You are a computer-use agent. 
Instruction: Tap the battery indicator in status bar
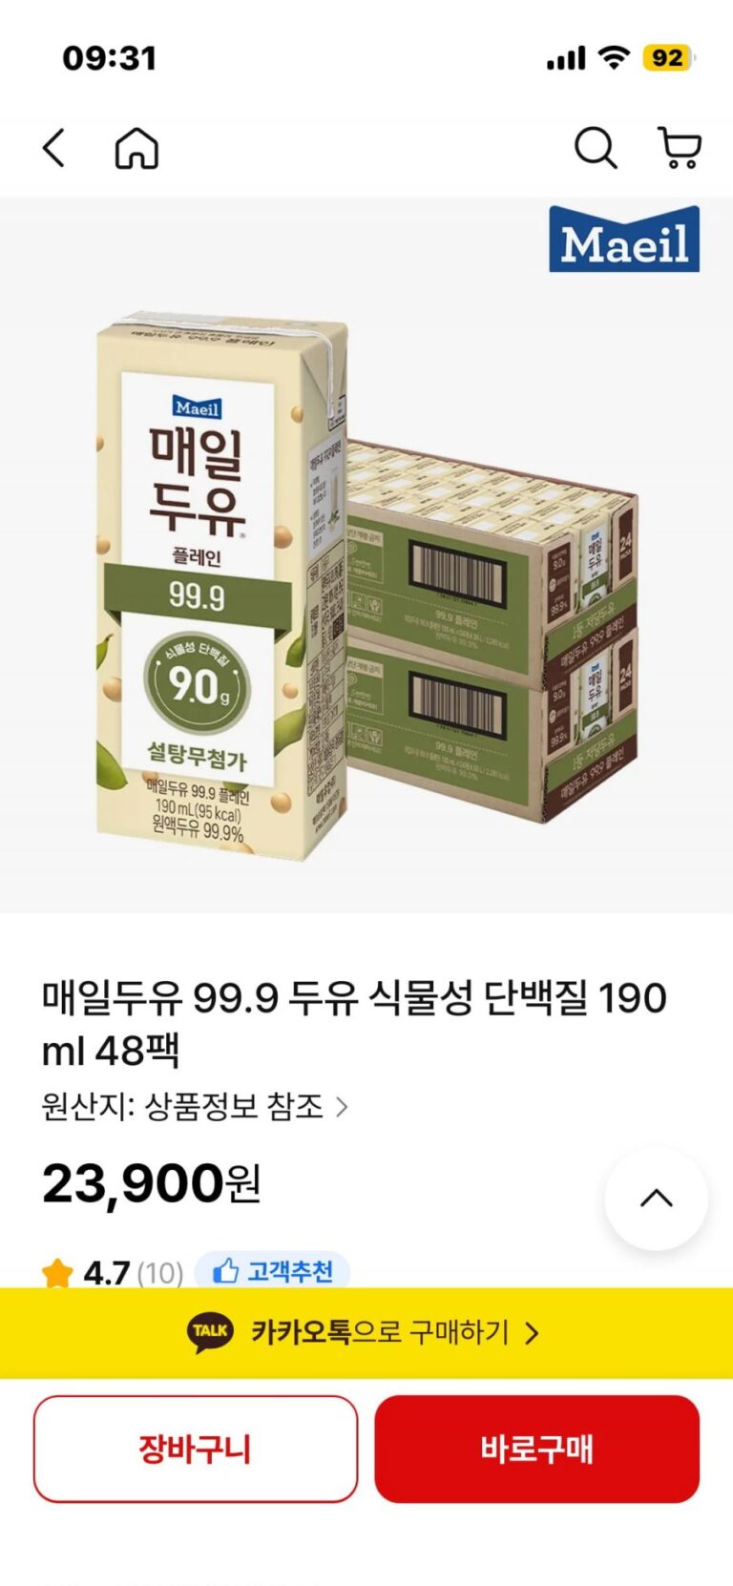[669, 58]
